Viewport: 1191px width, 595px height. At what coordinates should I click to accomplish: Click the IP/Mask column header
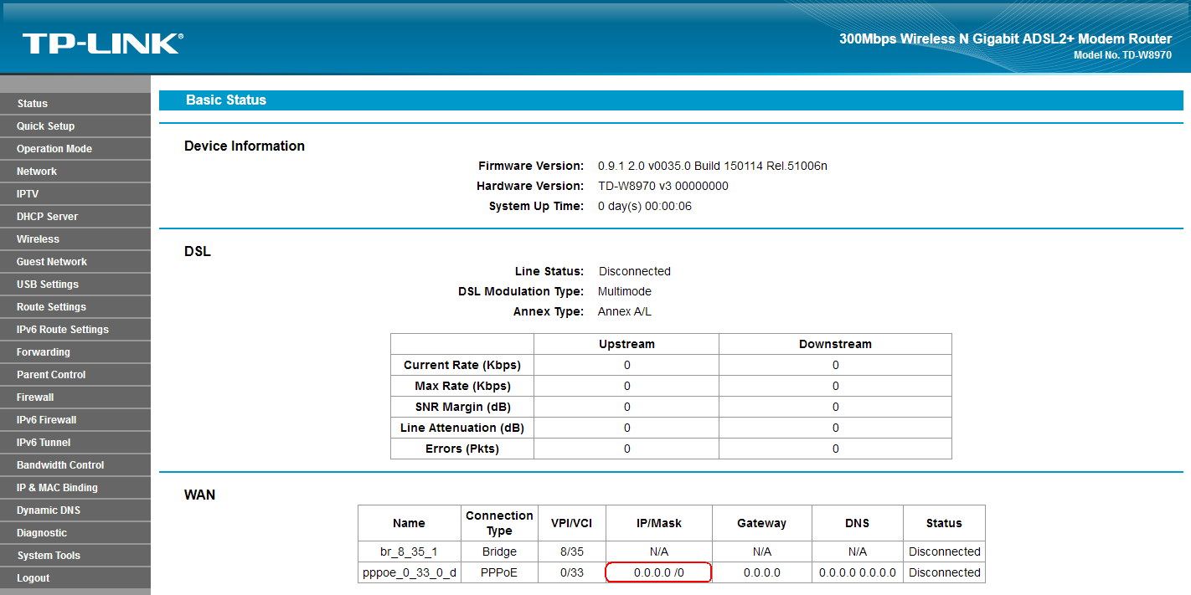click(x=658, y=523)
